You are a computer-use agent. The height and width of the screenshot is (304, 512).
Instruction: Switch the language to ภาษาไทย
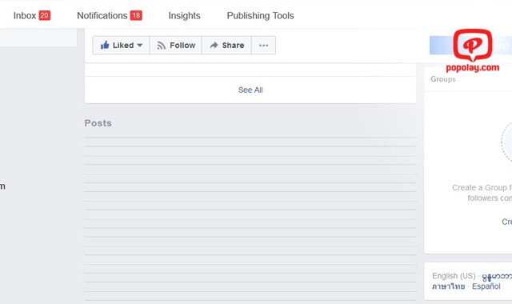tap(448, 286)
